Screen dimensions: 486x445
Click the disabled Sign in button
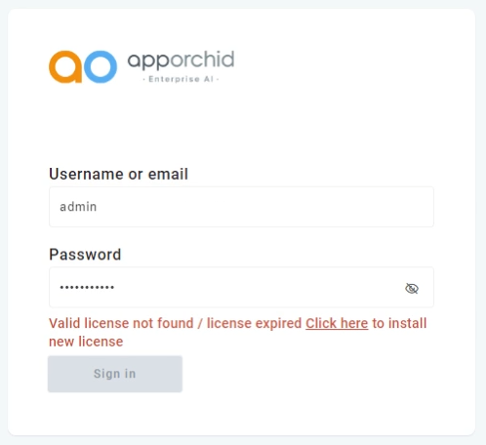[x=115, y=374]
